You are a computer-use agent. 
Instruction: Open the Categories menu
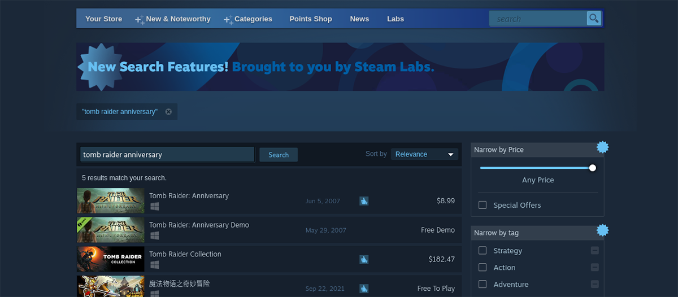coord(253,19)
